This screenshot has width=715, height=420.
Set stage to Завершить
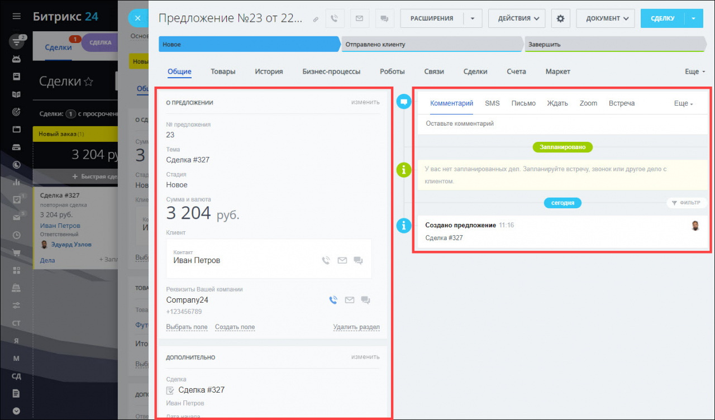click(x=615, y=44)
